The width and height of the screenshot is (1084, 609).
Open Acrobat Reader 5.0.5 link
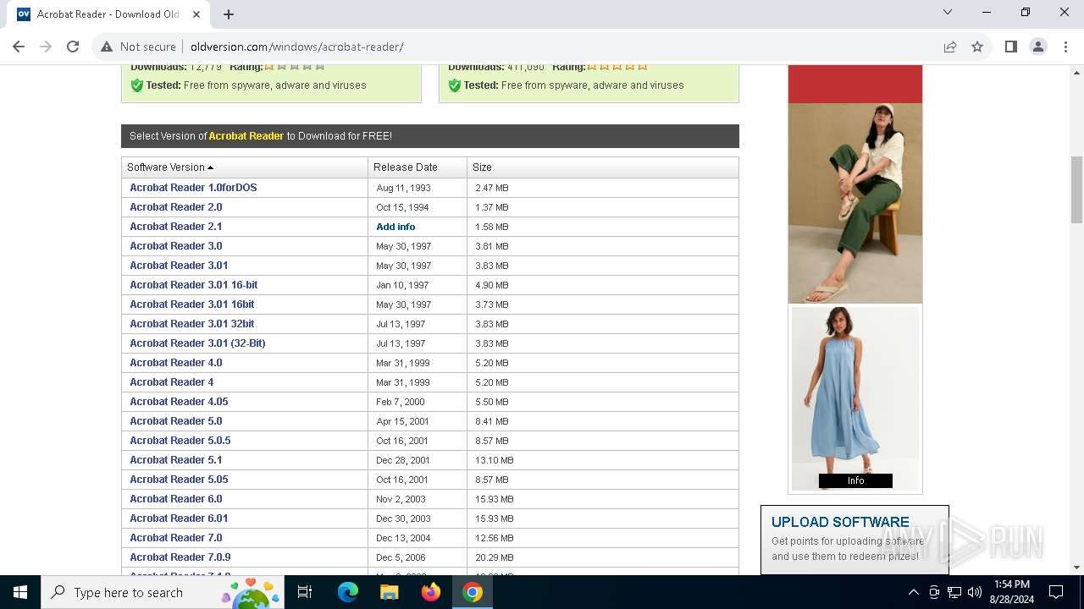coord(180,441)
